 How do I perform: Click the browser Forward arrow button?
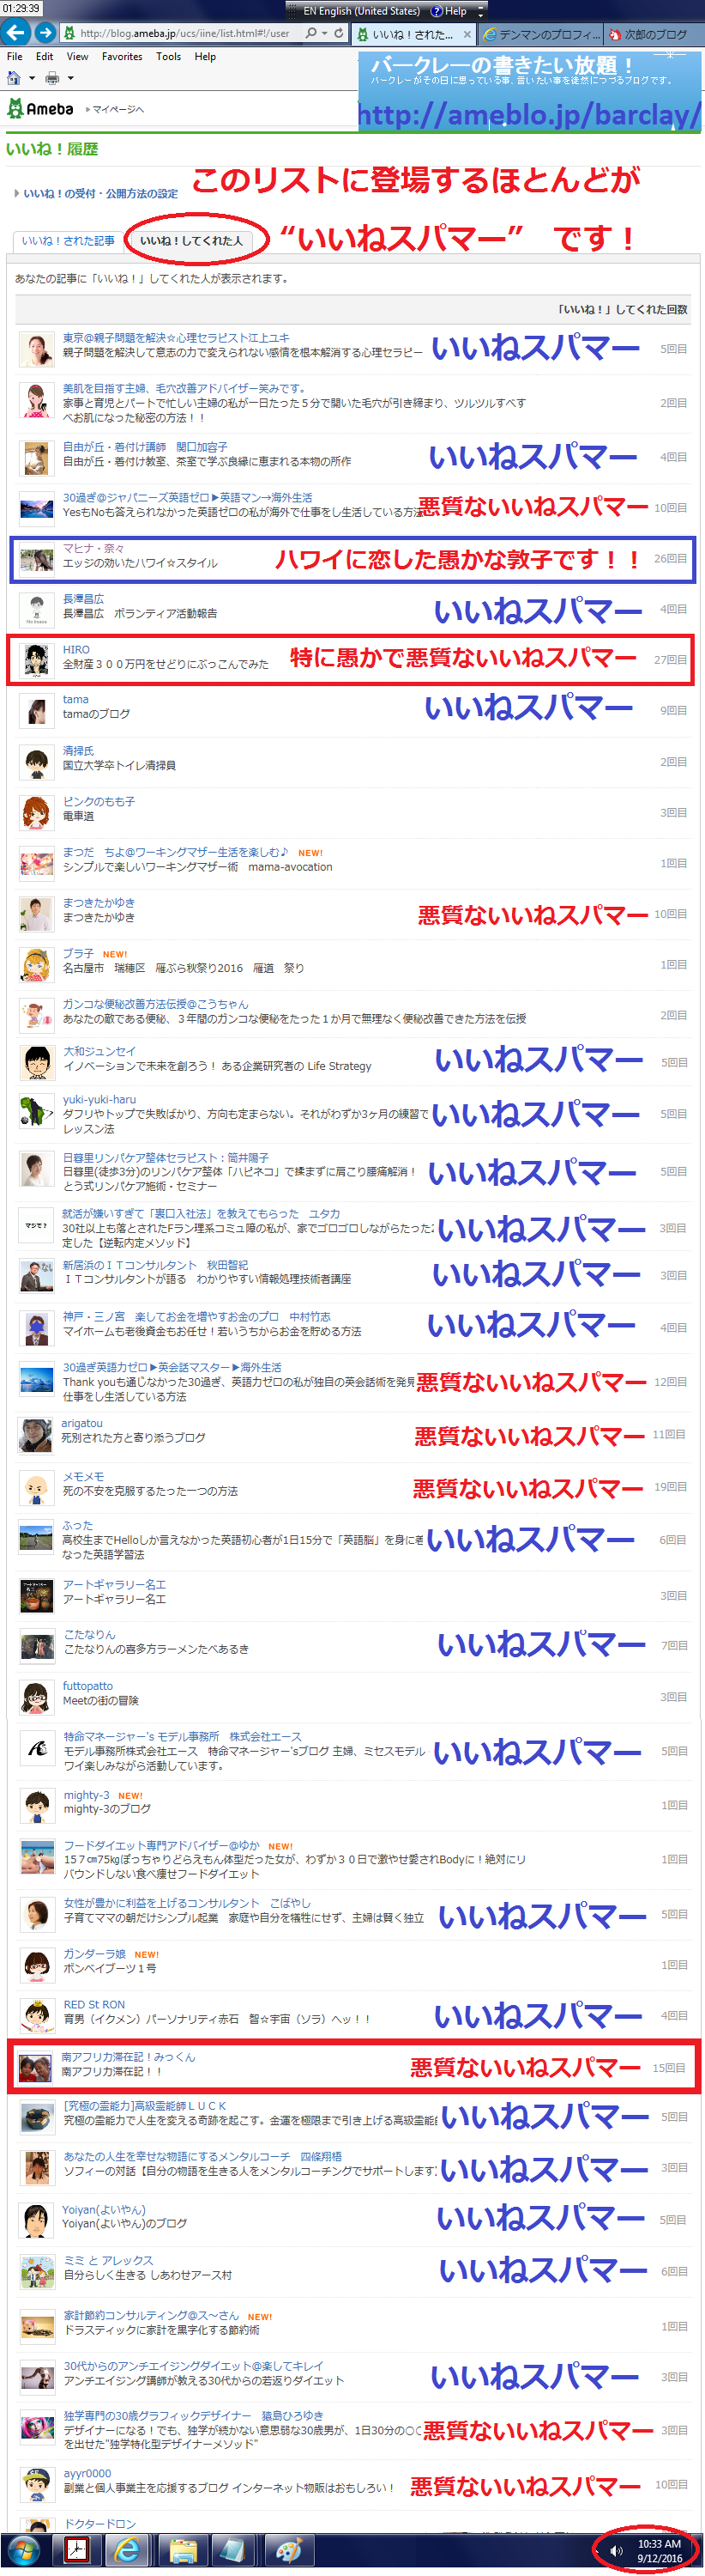(x=45, y=33)
